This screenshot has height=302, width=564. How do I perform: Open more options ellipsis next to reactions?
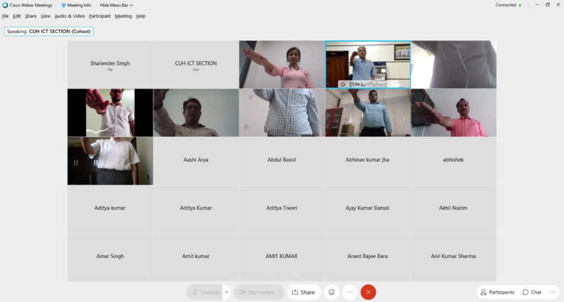[350, 292]
